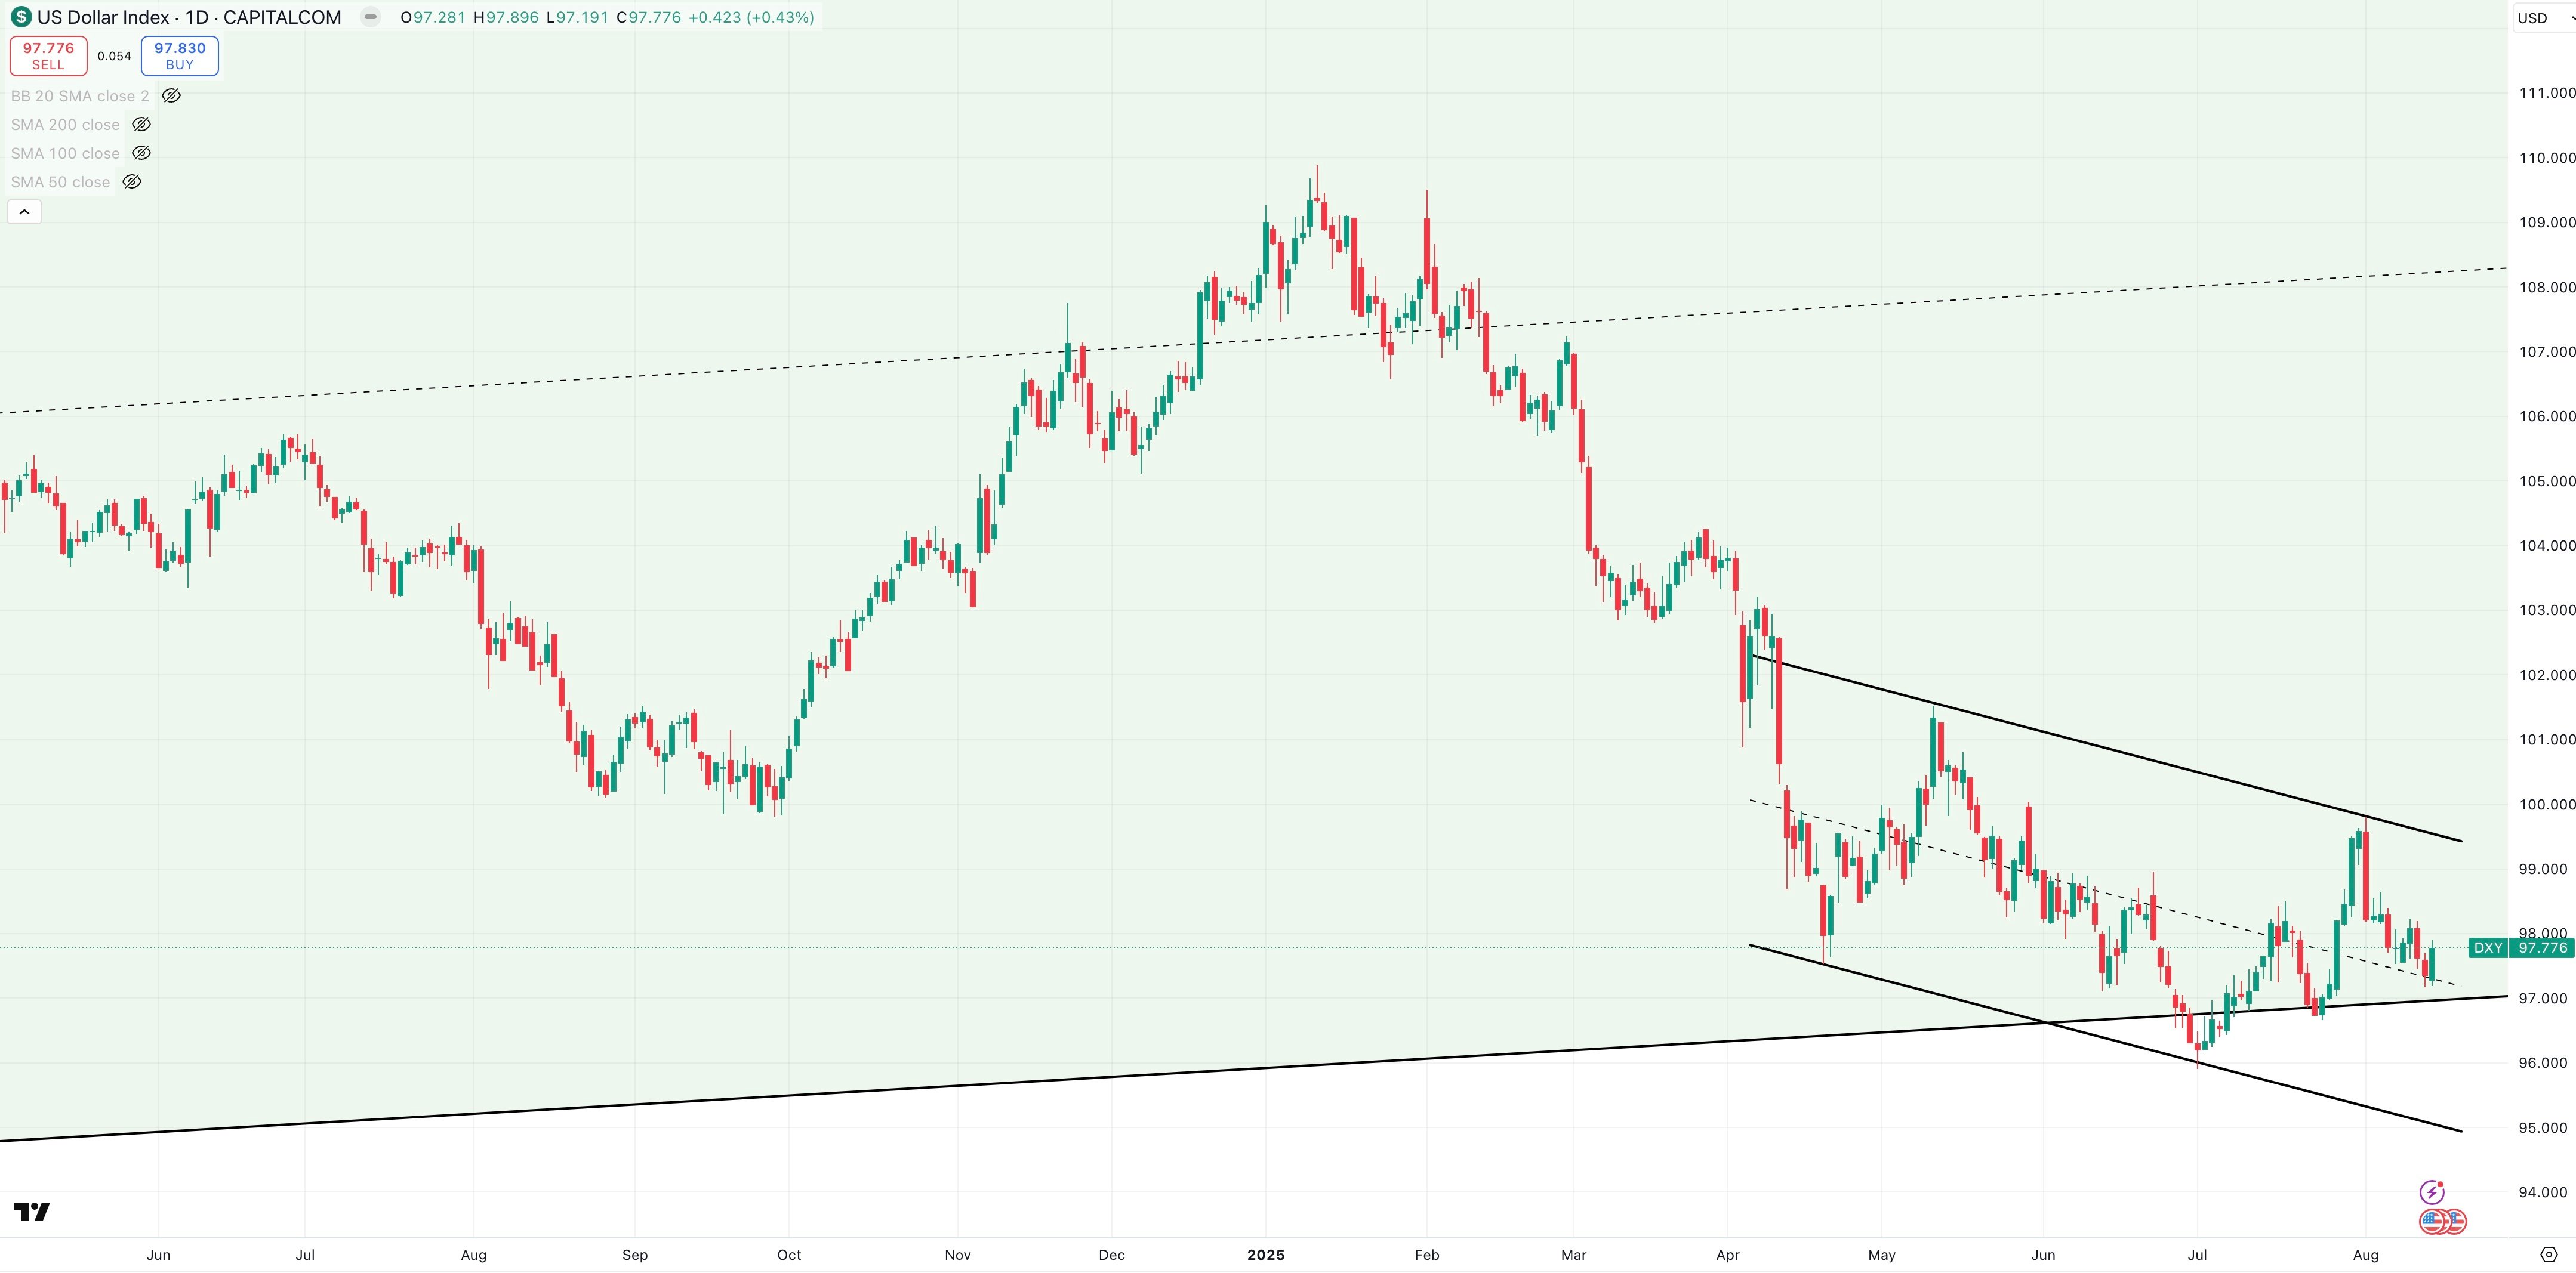Click the Mar label on time axis
This screenshot has width=2576, height=1273.
[1574, 1255]
